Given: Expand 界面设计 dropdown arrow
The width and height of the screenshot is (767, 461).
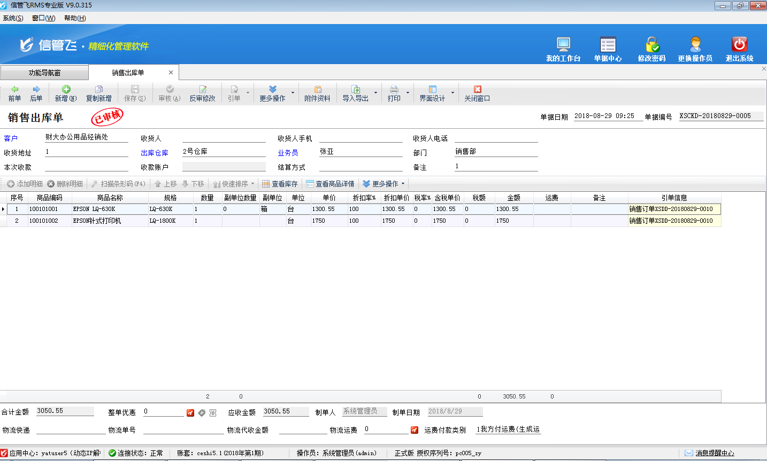Looking at the screenshot, I should pos(452,93).
